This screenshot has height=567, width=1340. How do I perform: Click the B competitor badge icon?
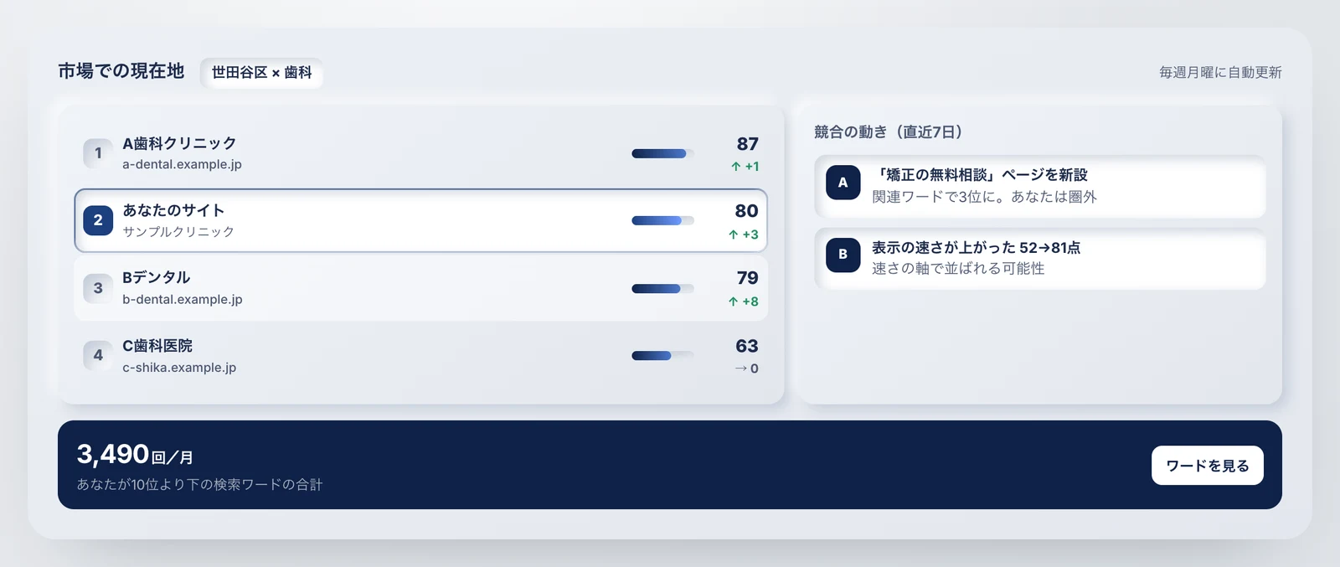(x=843, y=255)
